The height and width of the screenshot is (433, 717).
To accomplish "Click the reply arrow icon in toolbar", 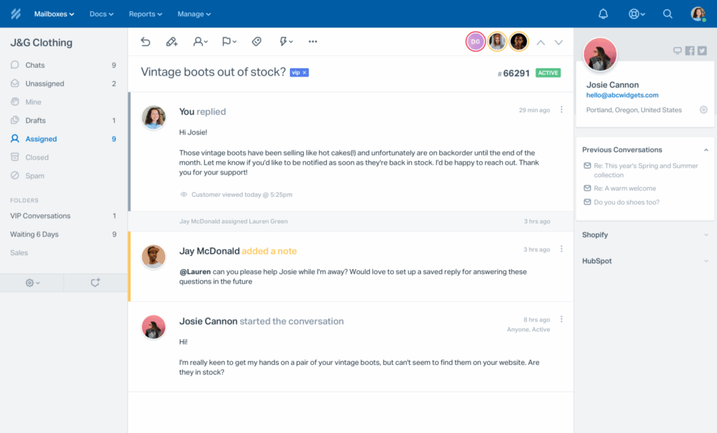I will [x=146, y=42].
